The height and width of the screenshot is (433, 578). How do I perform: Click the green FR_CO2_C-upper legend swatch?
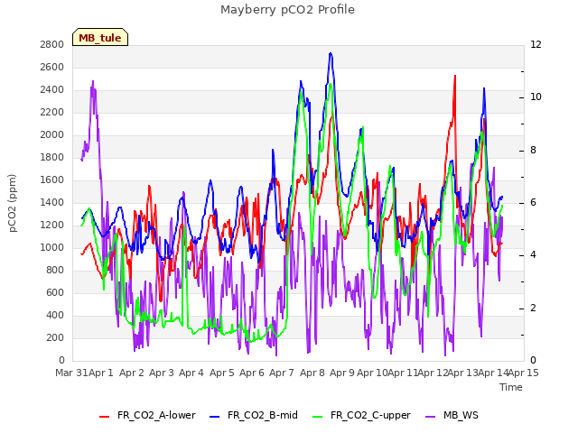[317, 417]
